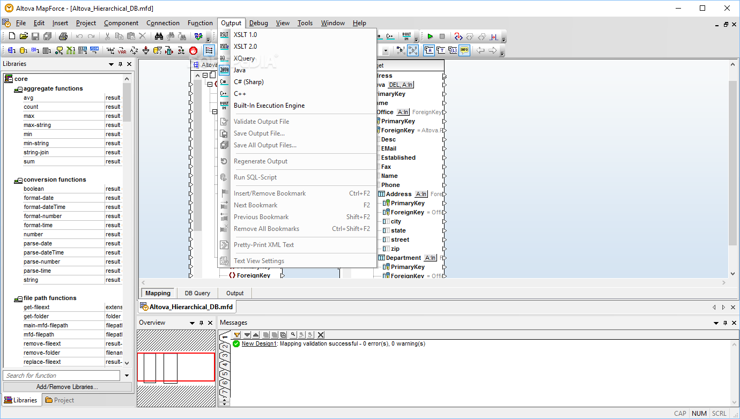This screenshot has height=419, width=740.
Task: Insert database component icon
Action: (x=24, y=50)
